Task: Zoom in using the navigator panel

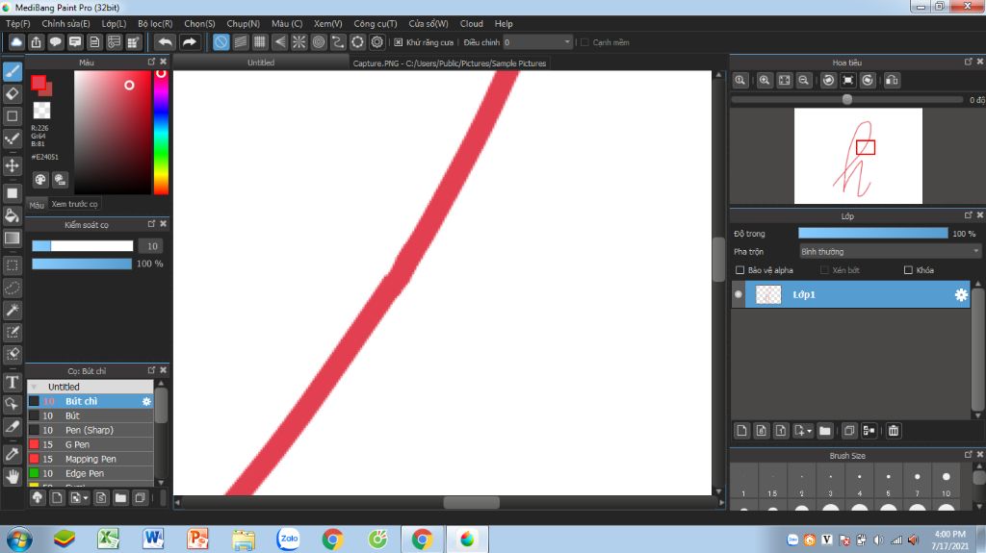Action: pos(765,81)
